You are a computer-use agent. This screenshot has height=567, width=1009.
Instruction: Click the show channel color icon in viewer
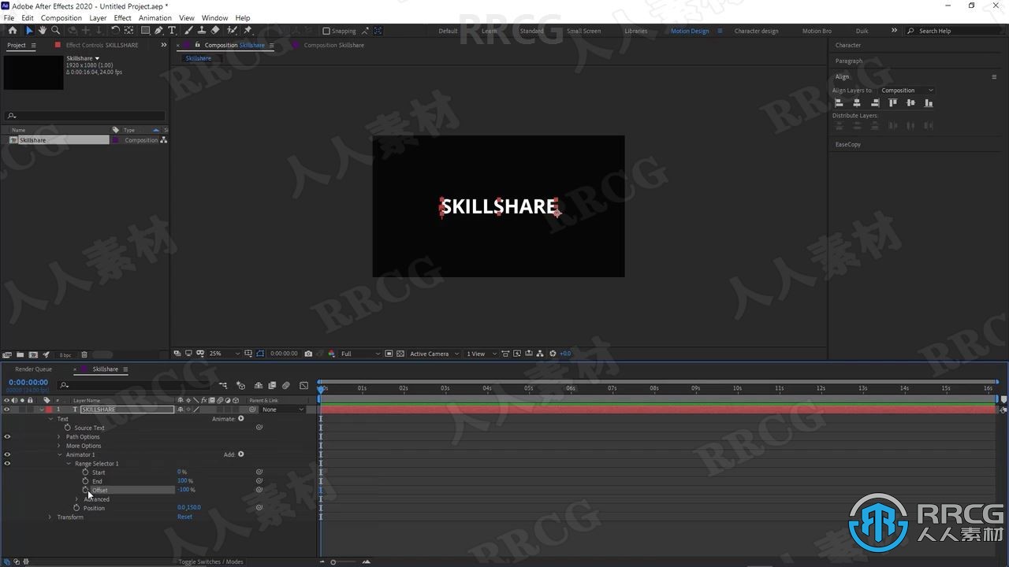tap(332, 354)
